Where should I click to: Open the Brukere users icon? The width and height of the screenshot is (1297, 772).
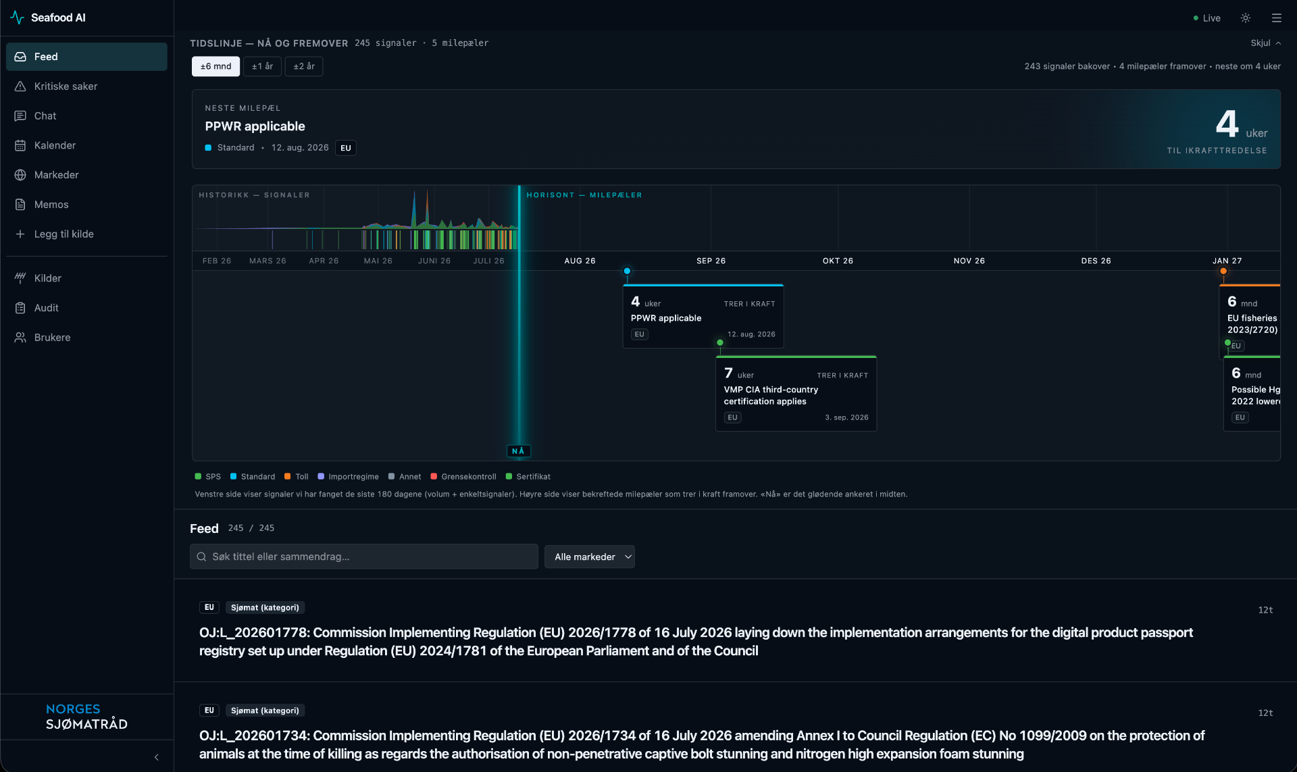pyautogui.click(x=20, y=337)
